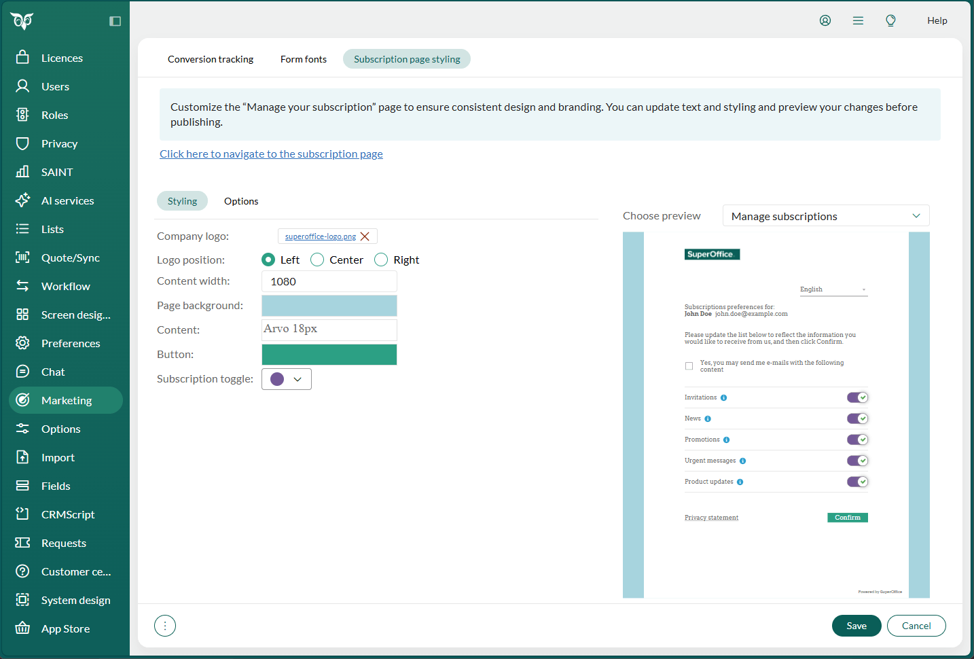Select Right logo position
This screenshot has width=974, height=659.
coord(381,260)
